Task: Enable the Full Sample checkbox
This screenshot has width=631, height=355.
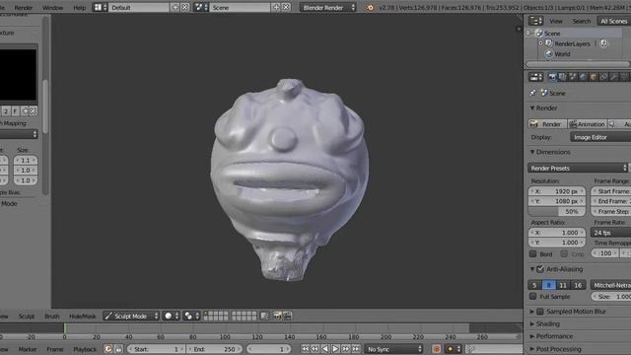Action: 532,296
